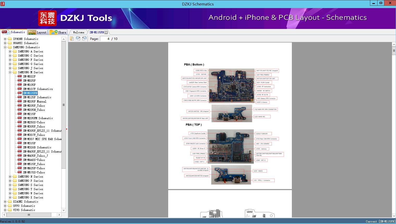Image resolution: width=396 pixels, height=224 pixels.
Task: Expand the IPHONE Schematic folder
Action: [x=5, y=39]
